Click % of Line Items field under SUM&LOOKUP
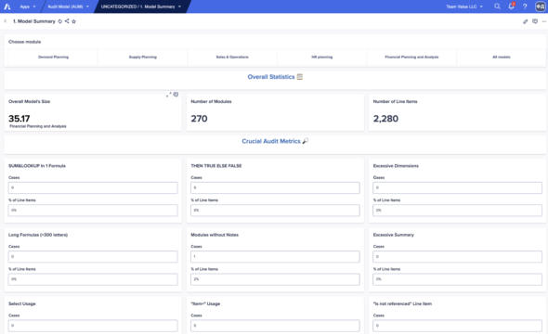Image resolution: width=548 pixels, height=334 pixels. pyautogui.click(x=93, y=211)
